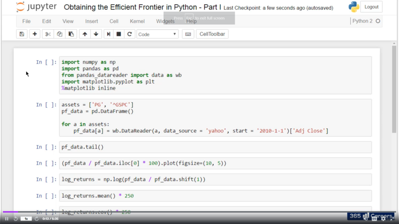Viewport: 399px width, 224px height.
Task: Seek in the video progress bar
Action: coord(199,212)
